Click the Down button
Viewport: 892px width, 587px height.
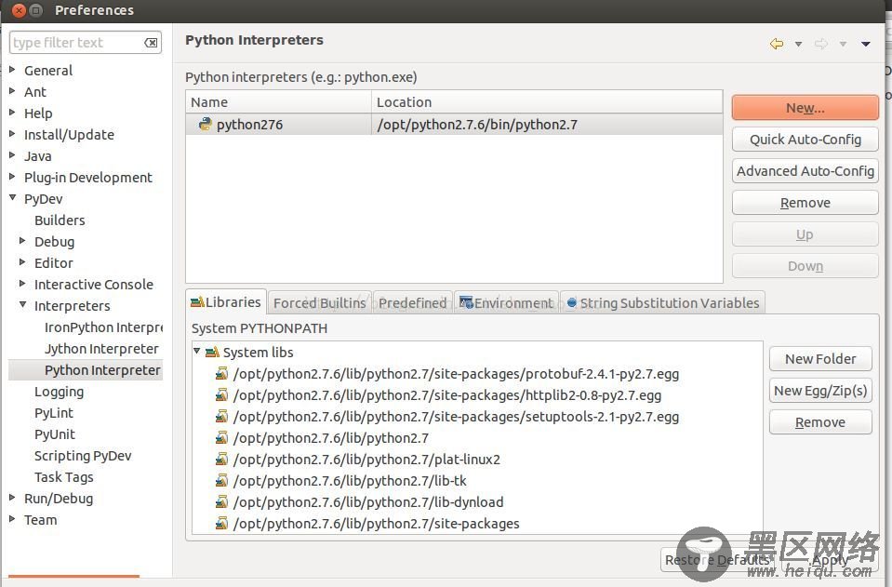tap(805, 266)
